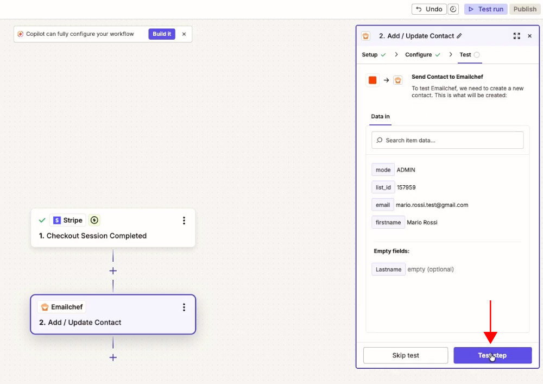Open version history clock icon
Screen dimensions: 543x384
coord(453,9)
